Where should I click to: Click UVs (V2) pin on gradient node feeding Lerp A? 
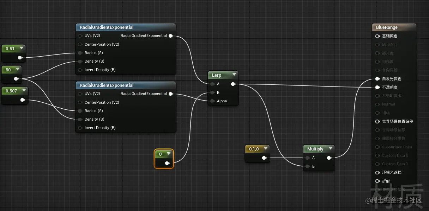[80, 36]
